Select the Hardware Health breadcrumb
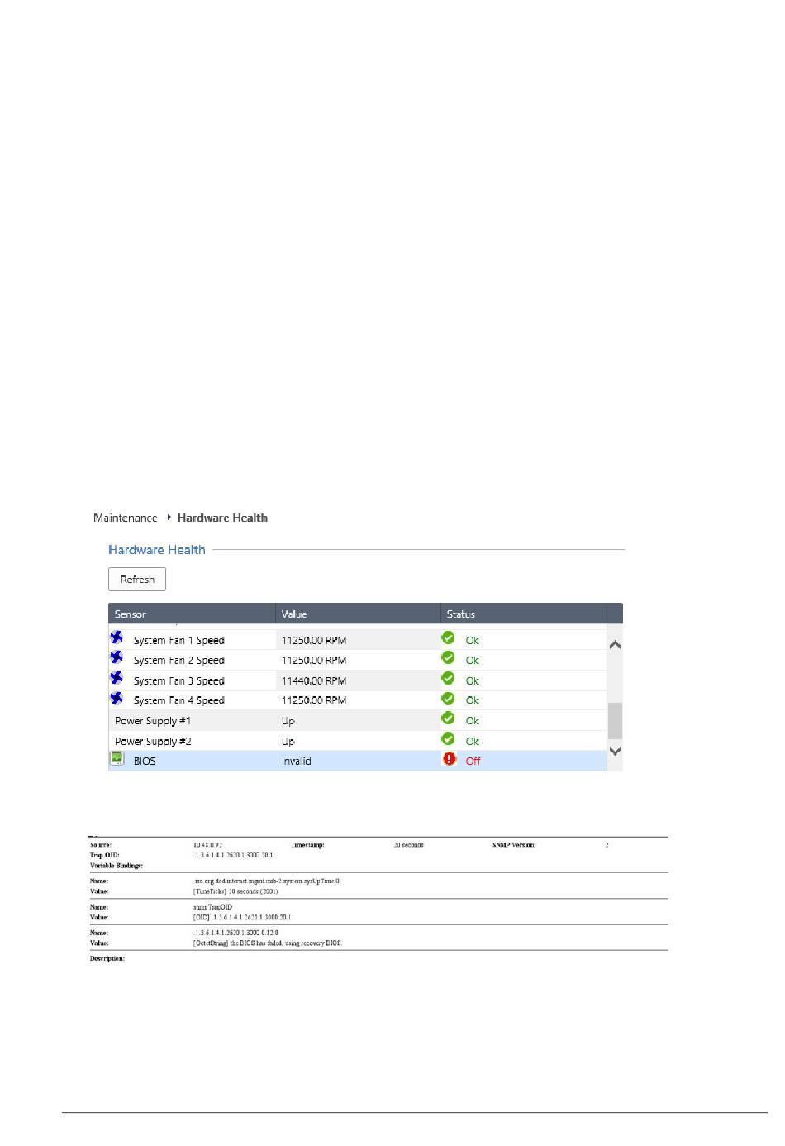This screenshot has height=1146, width=785. [222, 518]
